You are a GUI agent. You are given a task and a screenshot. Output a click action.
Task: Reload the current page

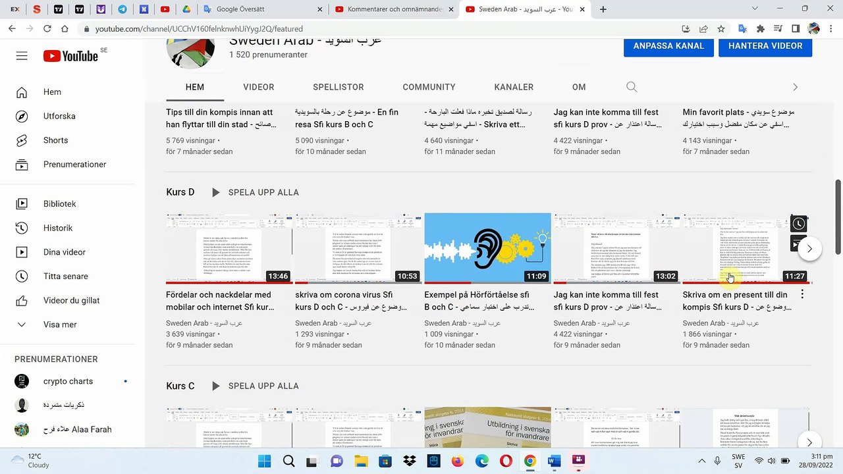click(47, 29)
